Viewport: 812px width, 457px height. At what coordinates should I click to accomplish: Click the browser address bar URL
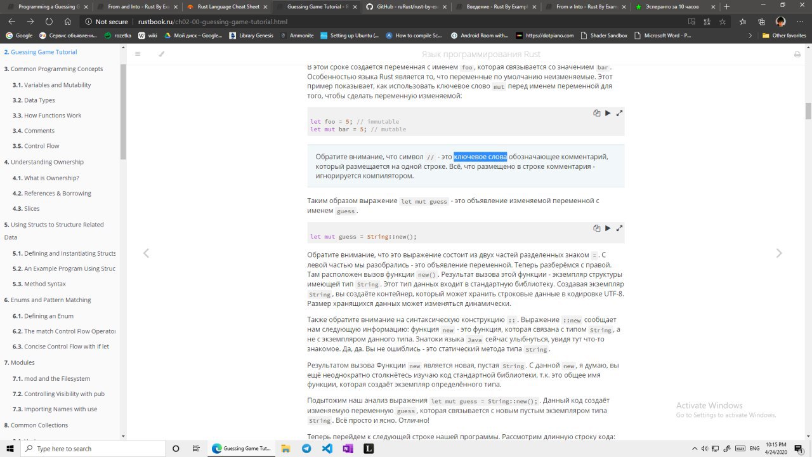click(x=213, y=22)
